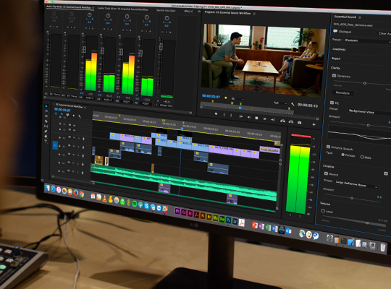
Task: Open the Button Editor plus icon
Action: click(314, 124)
